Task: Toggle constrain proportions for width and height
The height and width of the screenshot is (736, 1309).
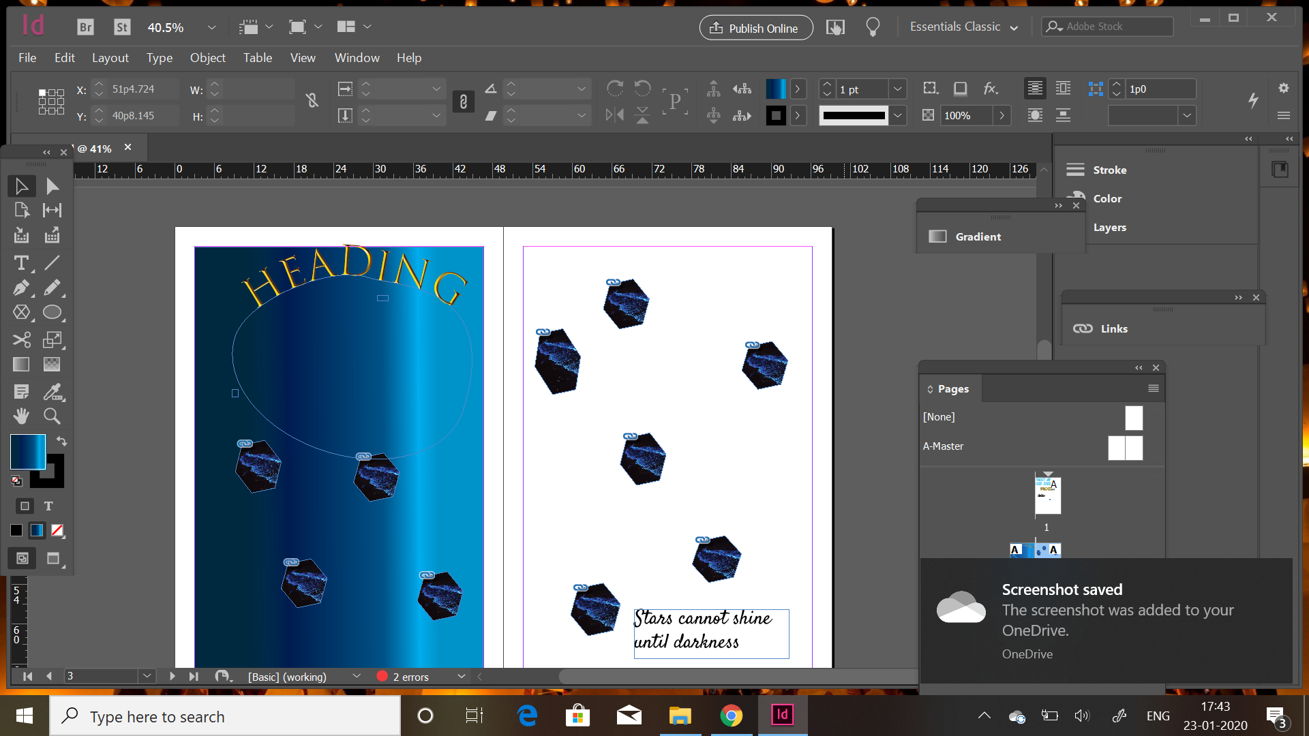Action: coord(312,101)
